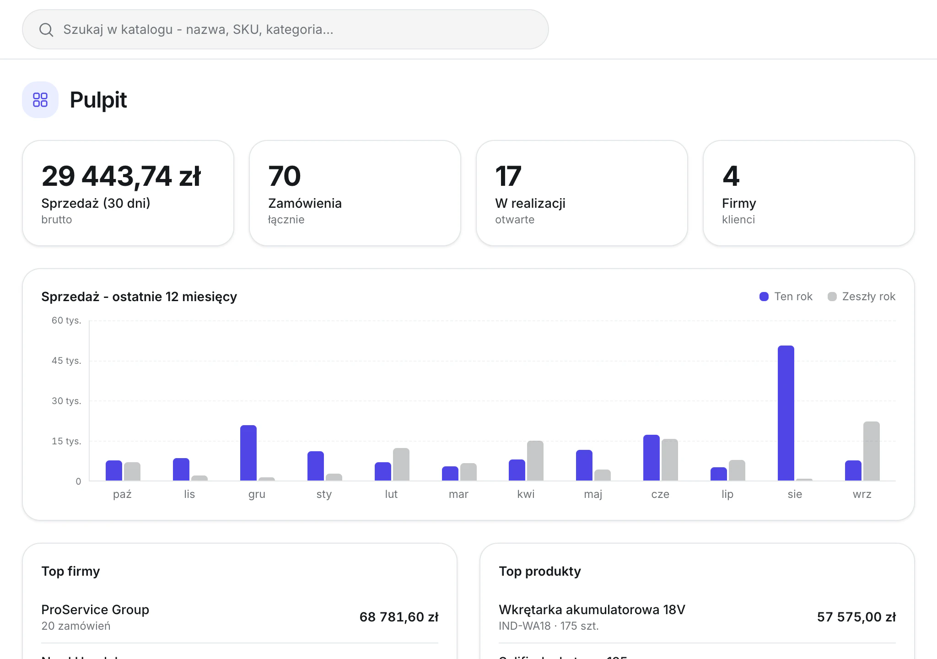Viewport: 937px width, 659px height.
Task: Click the Top firmy heading
Action: 70,571
